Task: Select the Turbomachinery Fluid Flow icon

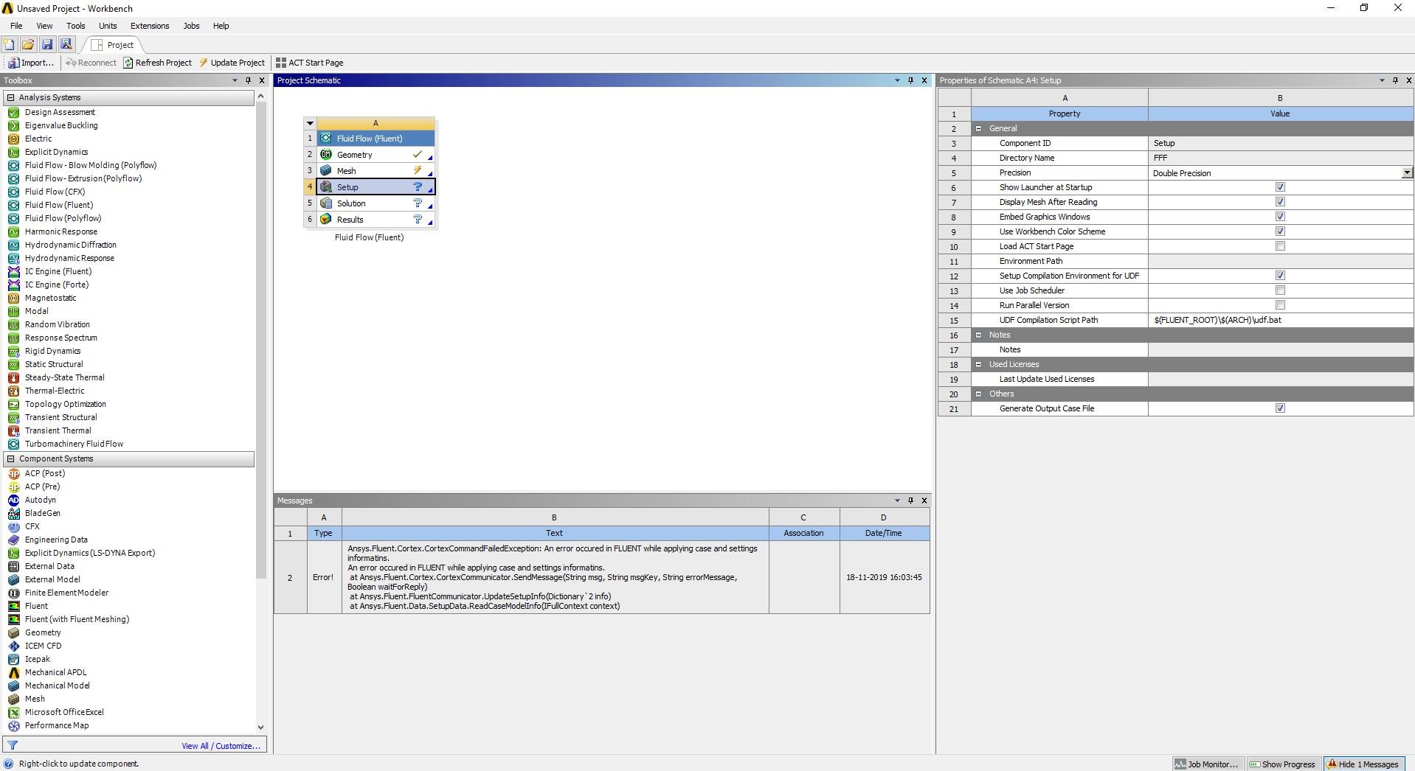Action: 13,444
